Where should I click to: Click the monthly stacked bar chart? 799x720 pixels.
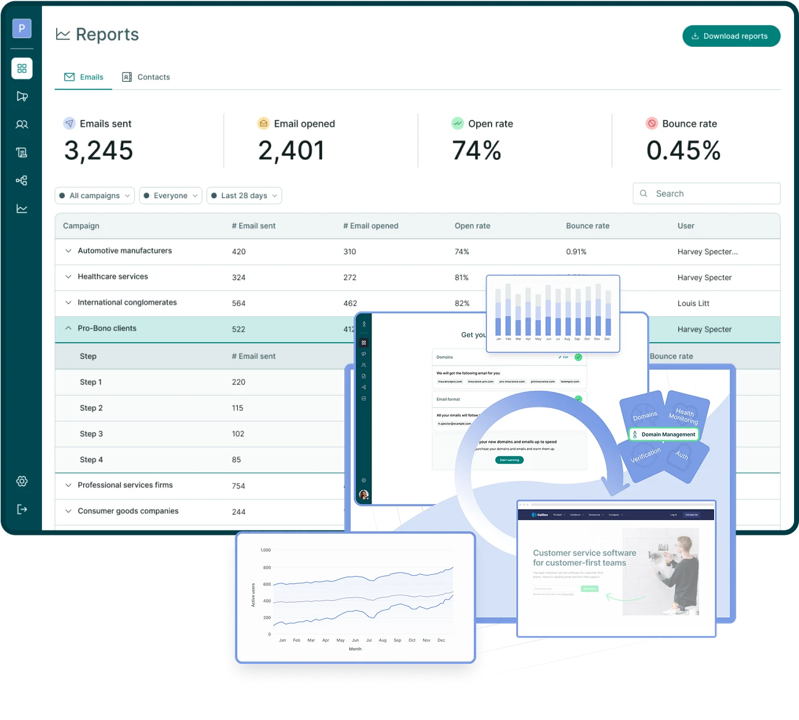coord(553,314)
